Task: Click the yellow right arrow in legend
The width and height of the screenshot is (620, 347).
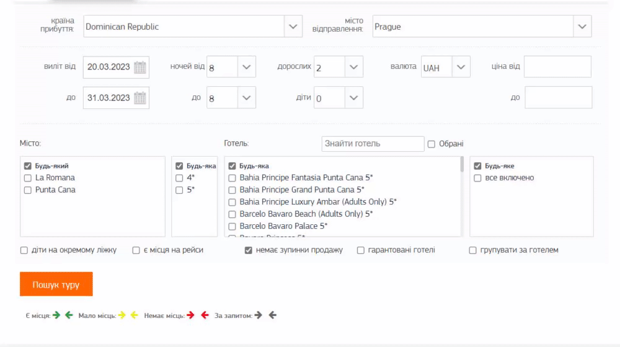Action: coord(122,315)
